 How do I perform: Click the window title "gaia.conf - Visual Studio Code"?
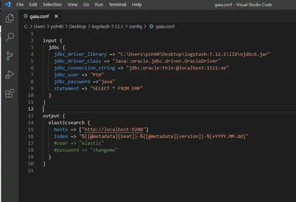pyautogui.click(x=243, y=5)
